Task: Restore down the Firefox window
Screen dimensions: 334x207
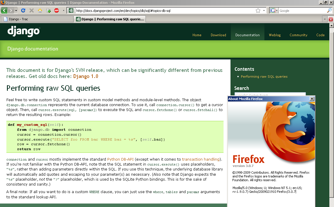Action: click(326, 3)
